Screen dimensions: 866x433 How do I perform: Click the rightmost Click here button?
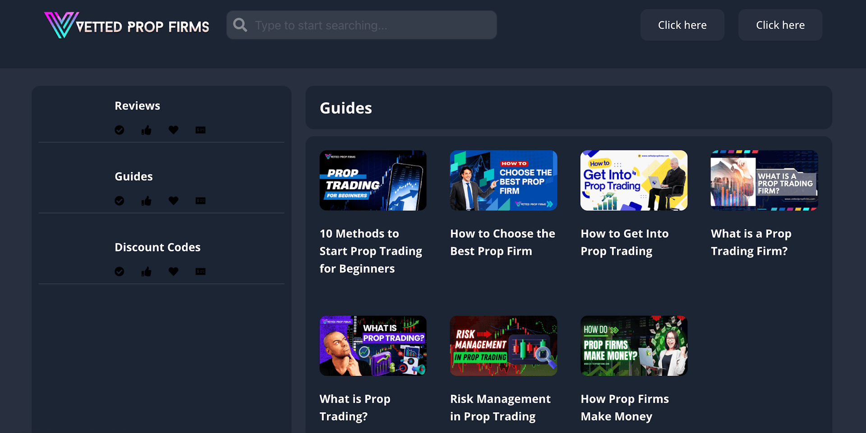click(780, 25)
